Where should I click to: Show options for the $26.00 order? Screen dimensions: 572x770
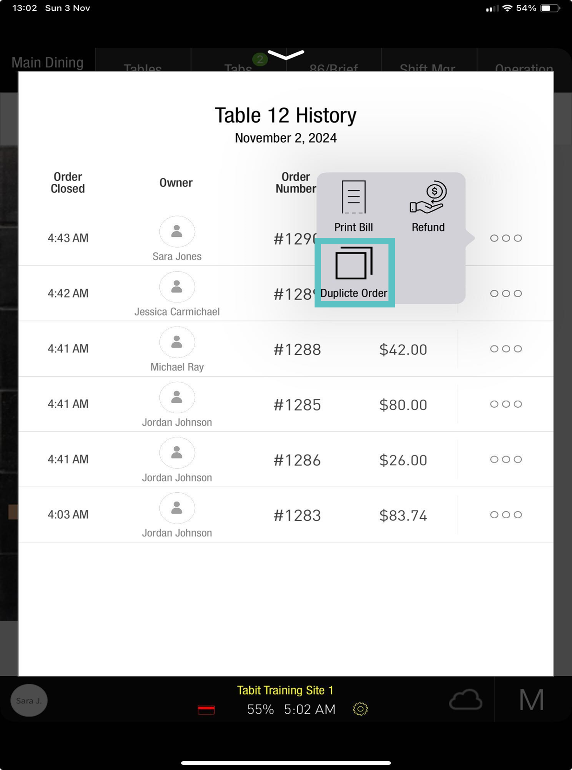coord(506,459)
